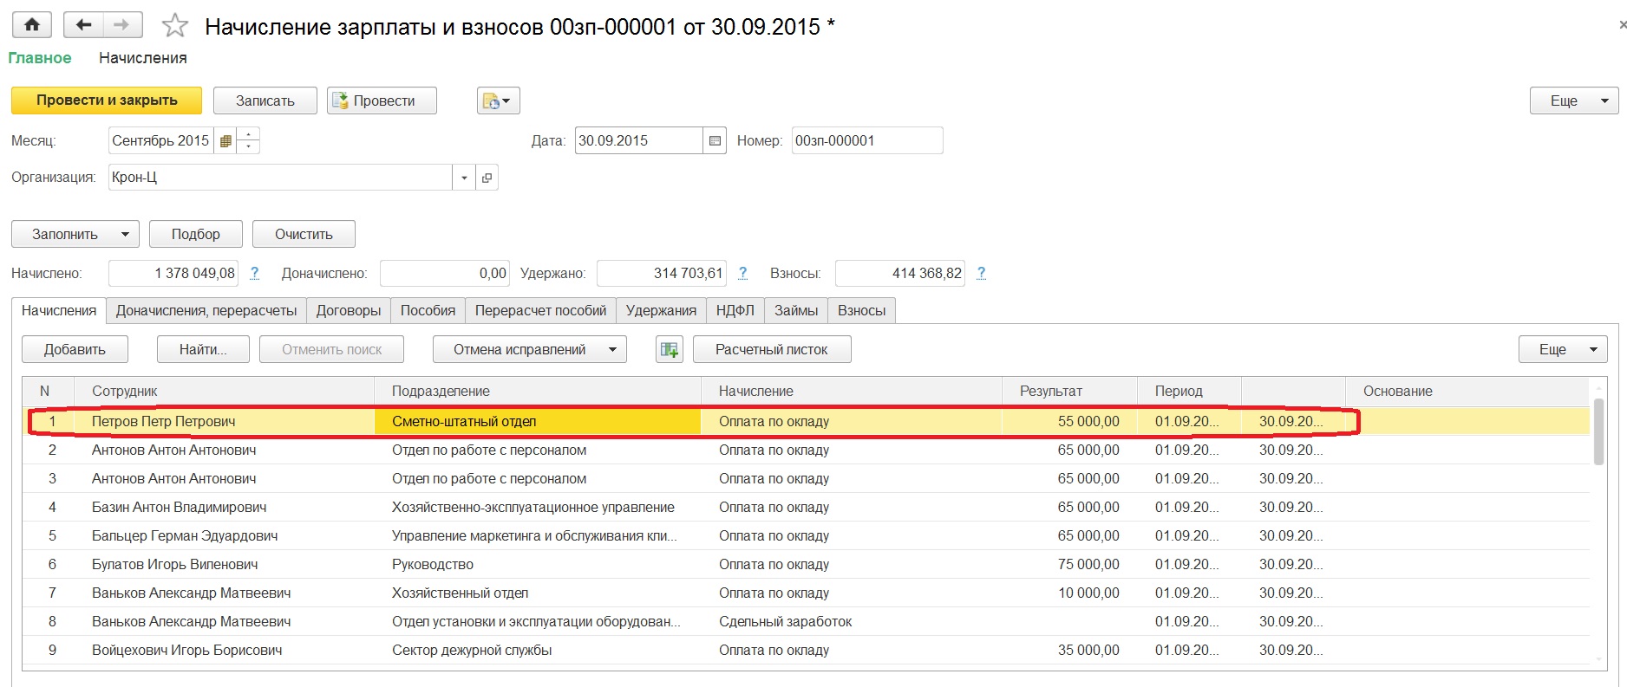Open the table Еще menu

point(1563,349)
